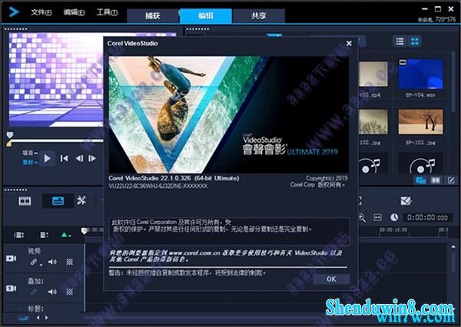Select the SP-I03.jpg desert tree thumbnail
This screenshot has height=327, width=461.
421,121
